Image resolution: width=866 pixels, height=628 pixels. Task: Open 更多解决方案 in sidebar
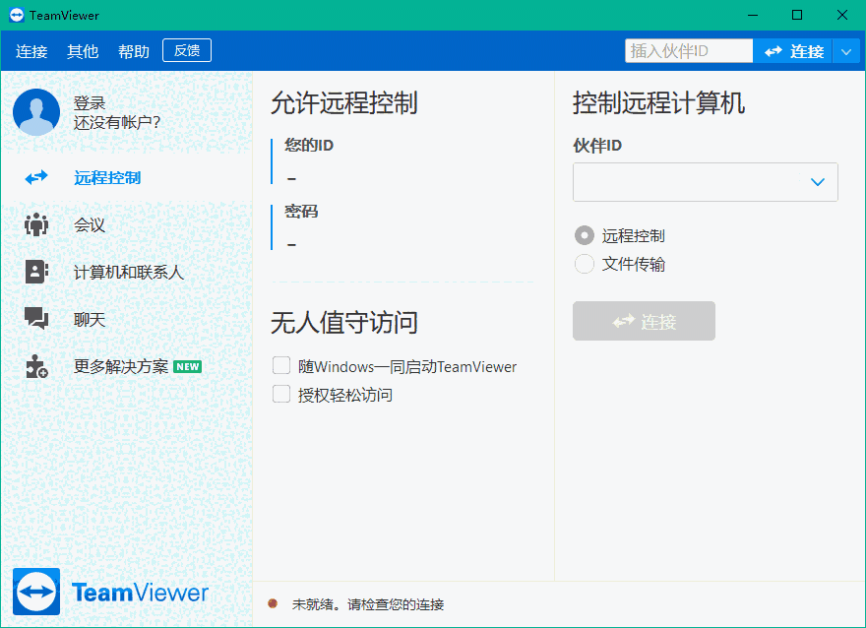(35, 366)
